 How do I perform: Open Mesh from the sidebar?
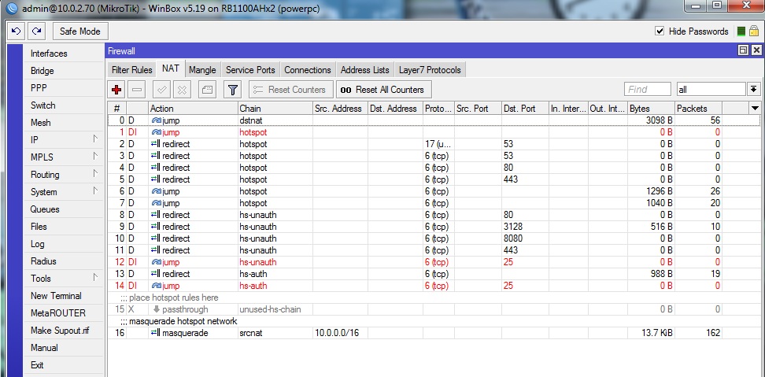64,123
